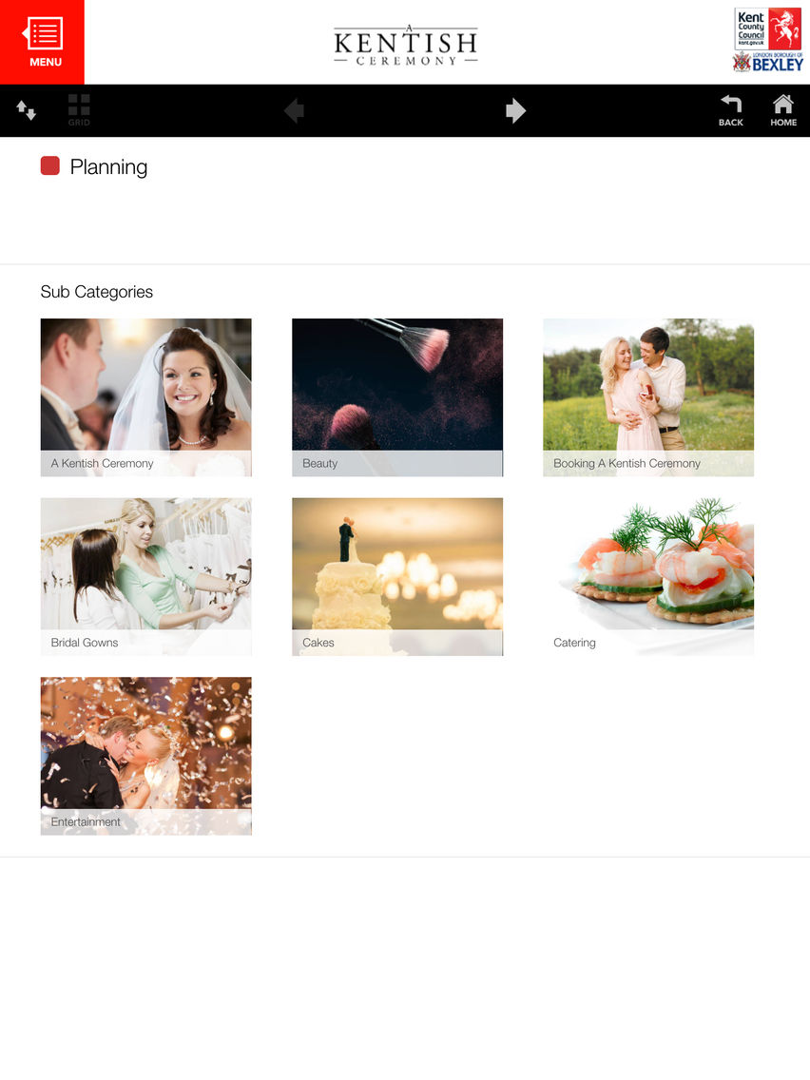Screen dimensions: 810x1080
Task: Open the Bridal Gowns category
Action: [146, 576]
